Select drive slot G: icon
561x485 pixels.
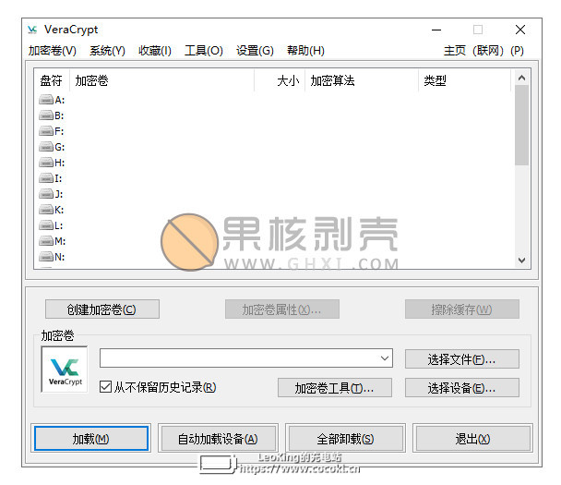tap(46, 147)
